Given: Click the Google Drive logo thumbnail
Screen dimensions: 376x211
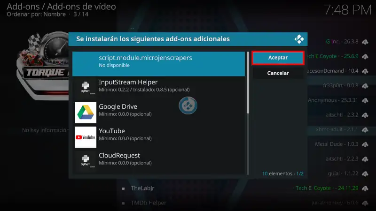Looking at the screenshot, I should [86, 113].
